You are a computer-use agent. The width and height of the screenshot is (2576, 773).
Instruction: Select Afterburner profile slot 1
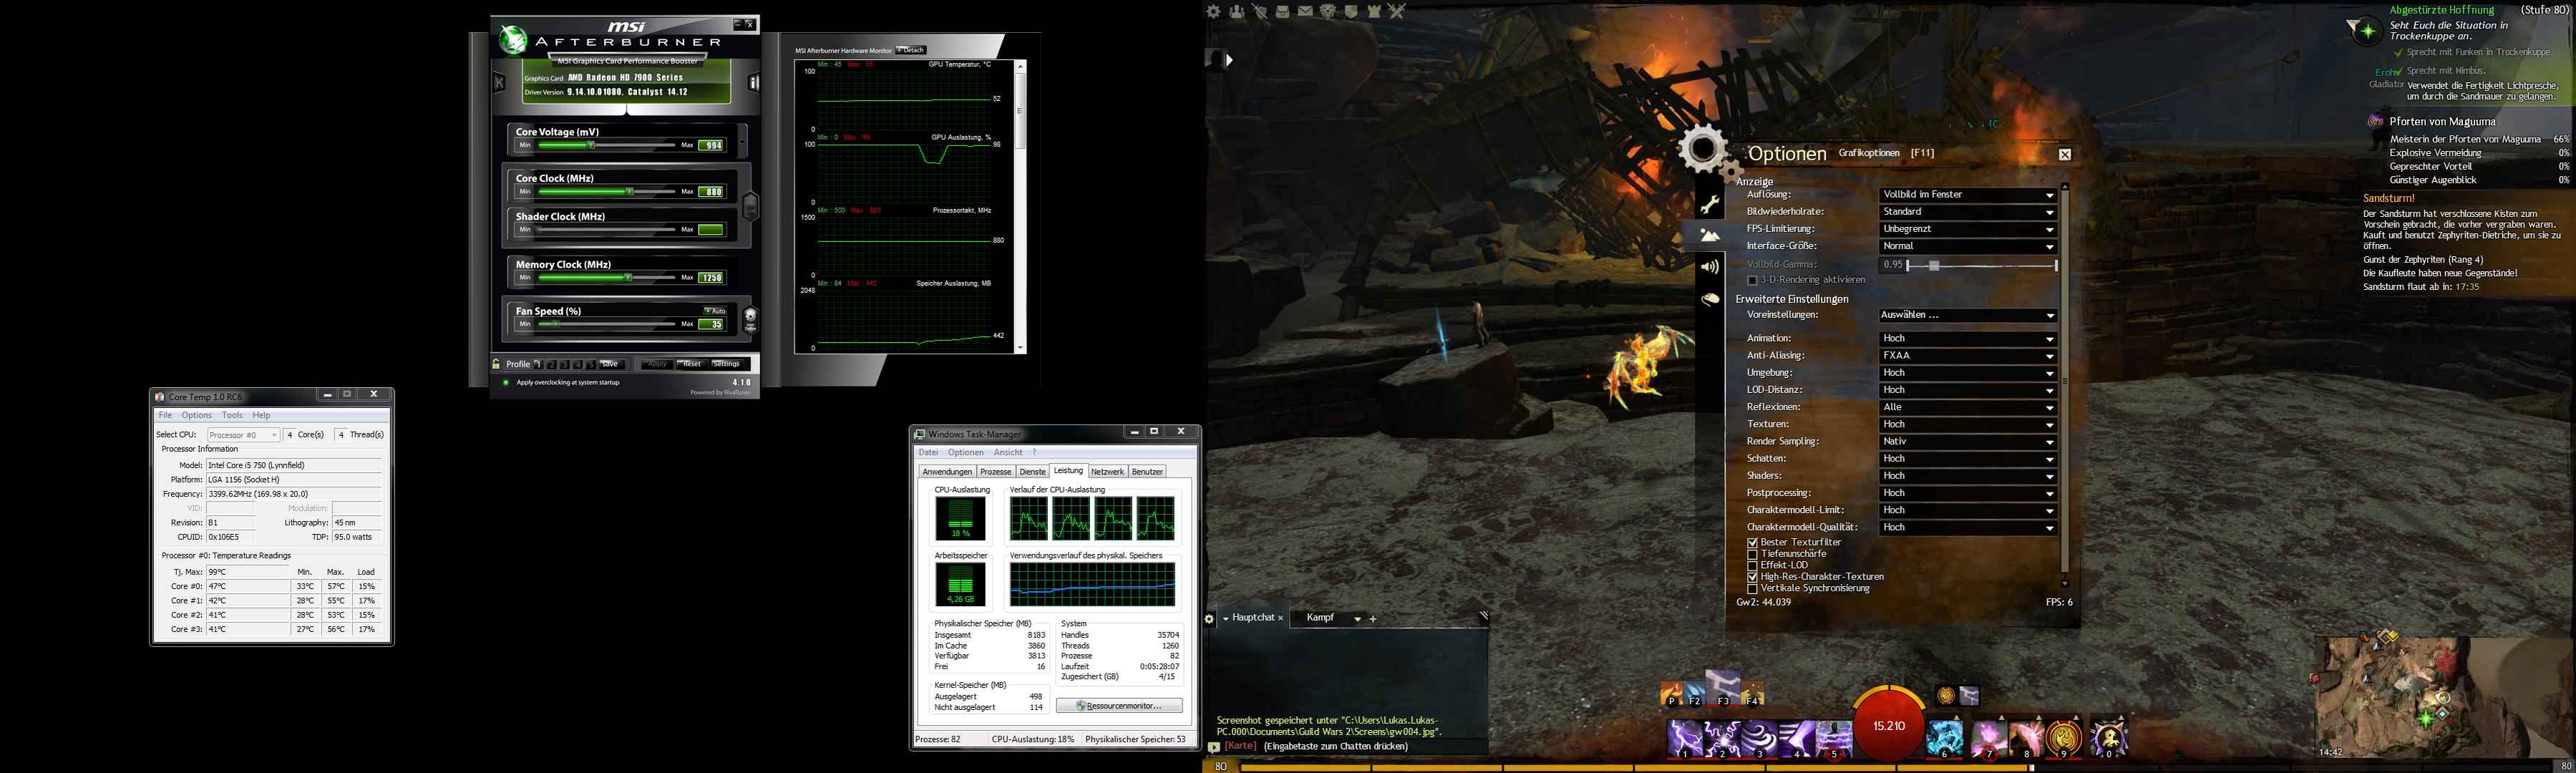538,364
